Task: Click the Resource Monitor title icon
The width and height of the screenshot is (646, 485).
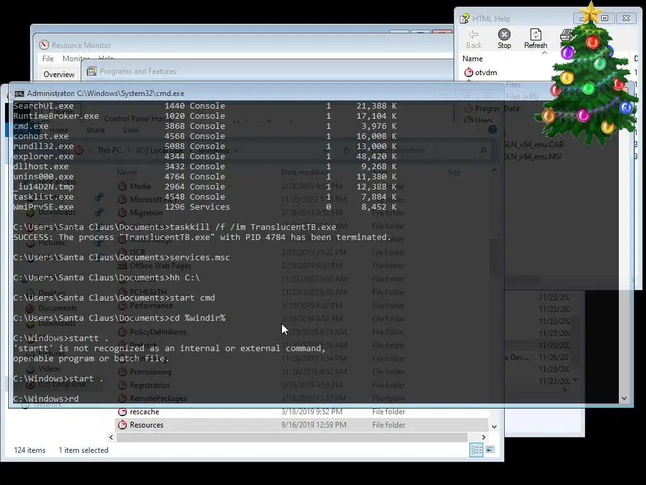Action: pos(44,45)
